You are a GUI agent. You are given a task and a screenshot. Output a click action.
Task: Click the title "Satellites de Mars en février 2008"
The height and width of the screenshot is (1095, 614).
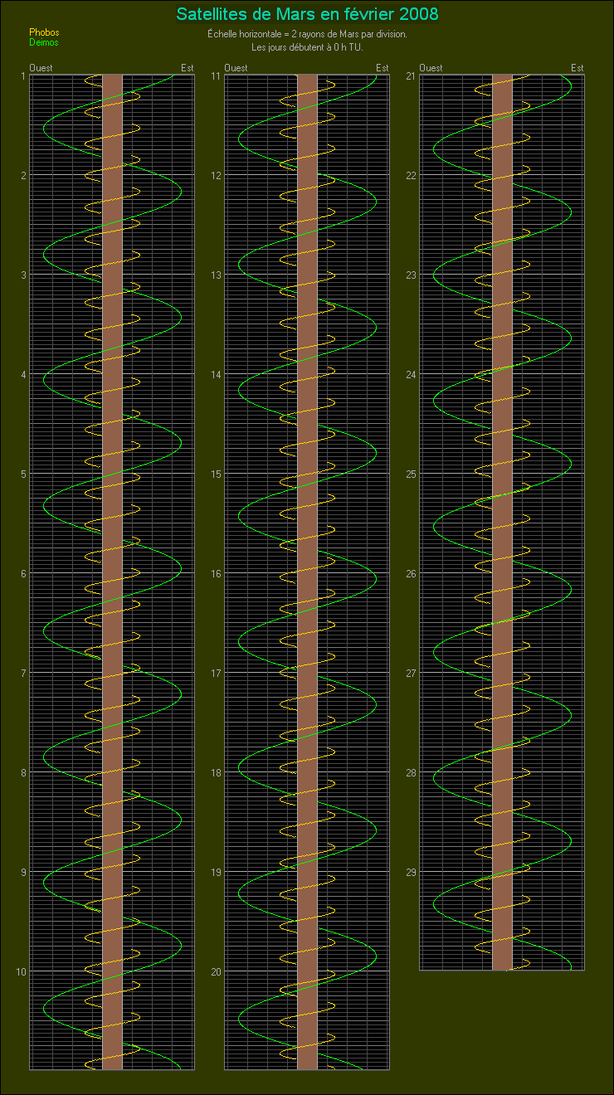[x=308, y=14]
